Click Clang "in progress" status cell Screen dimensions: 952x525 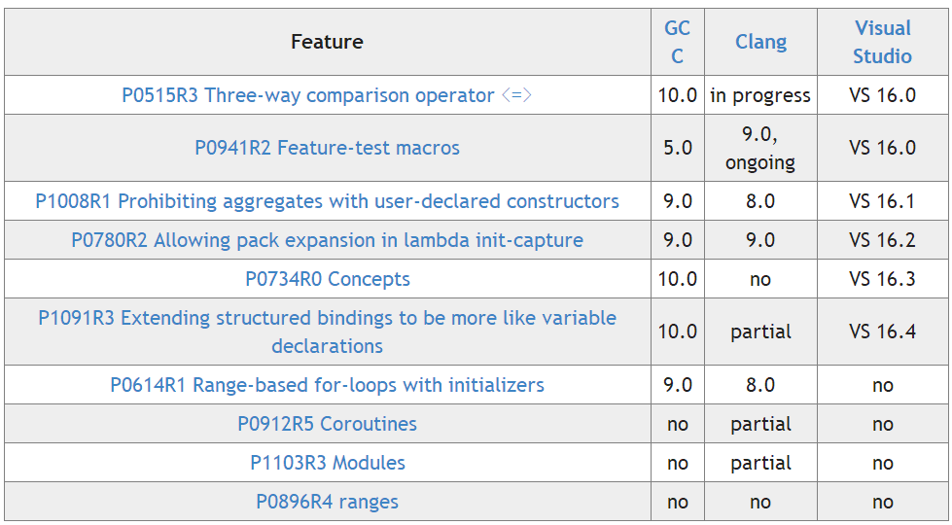pyautogui.click(x=760, y=95)
